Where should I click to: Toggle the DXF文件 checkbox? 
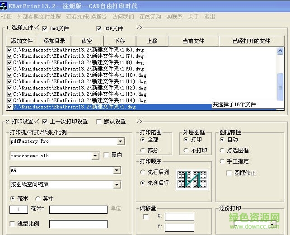point(99,28)
